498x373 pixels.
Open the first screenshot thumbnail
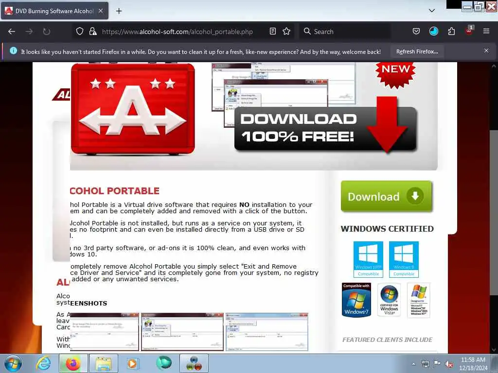[105, 332]
